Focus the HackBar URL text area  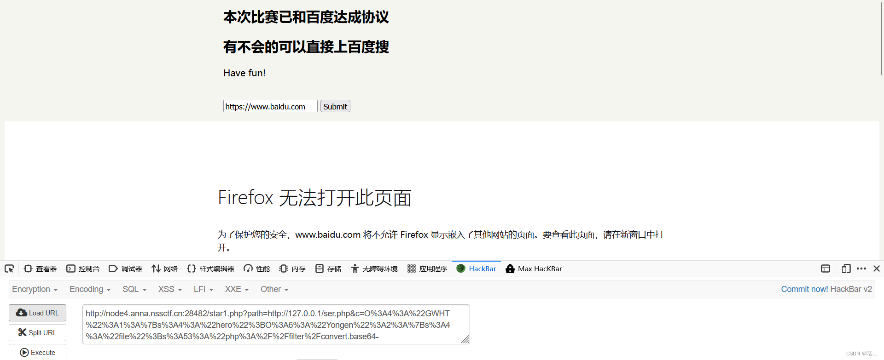276,325
